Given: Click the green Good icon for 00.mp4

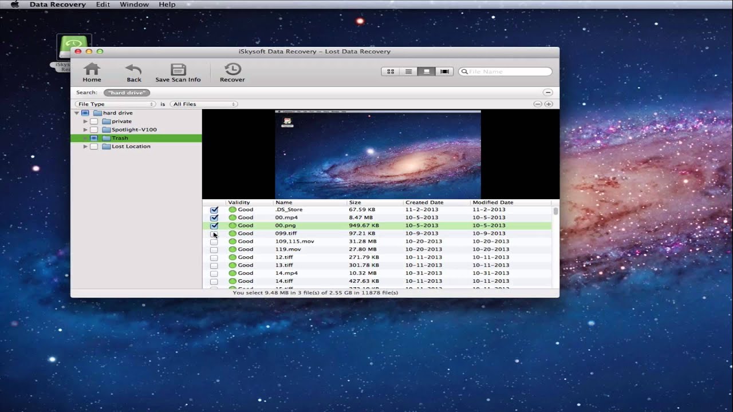Looking at the screenshot, I should click(x=232, y=217).
